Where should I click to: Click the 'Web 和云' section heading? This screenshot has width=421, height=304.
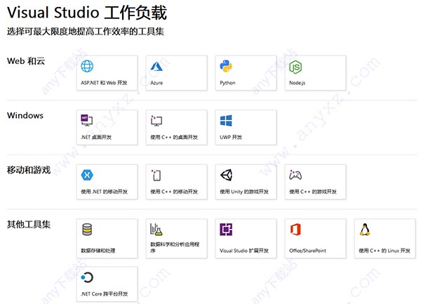coord(26,61)
